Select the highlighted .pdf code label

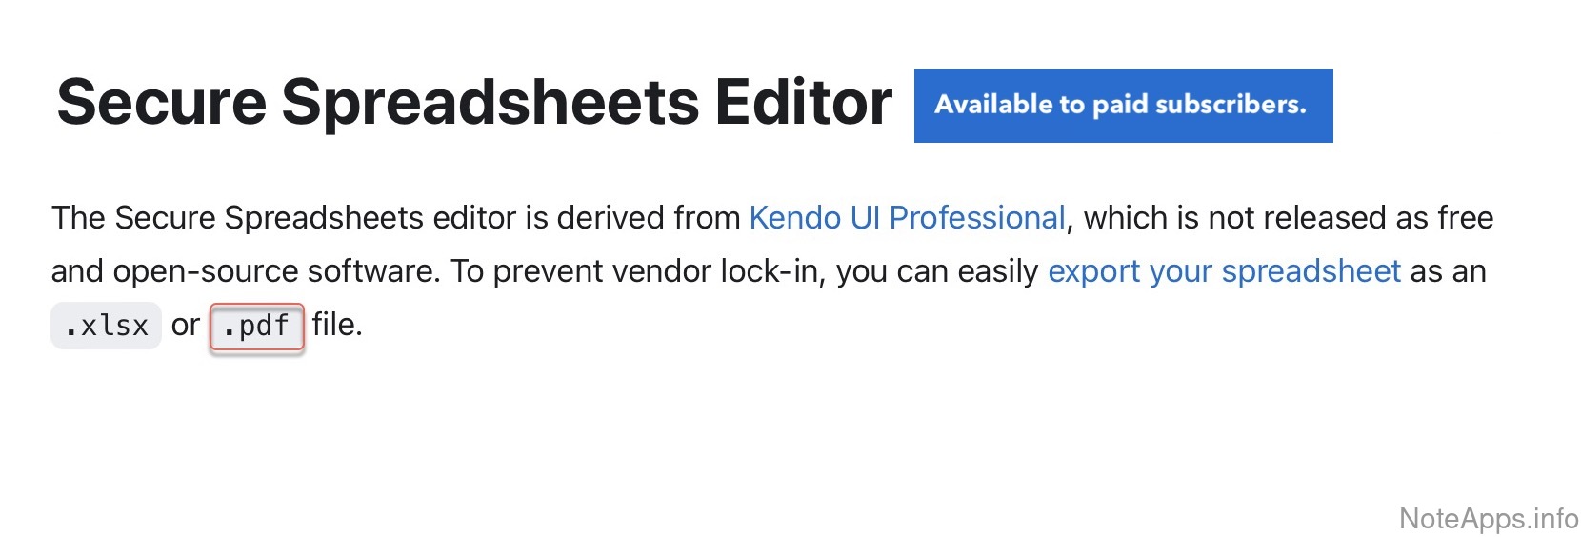256,327
